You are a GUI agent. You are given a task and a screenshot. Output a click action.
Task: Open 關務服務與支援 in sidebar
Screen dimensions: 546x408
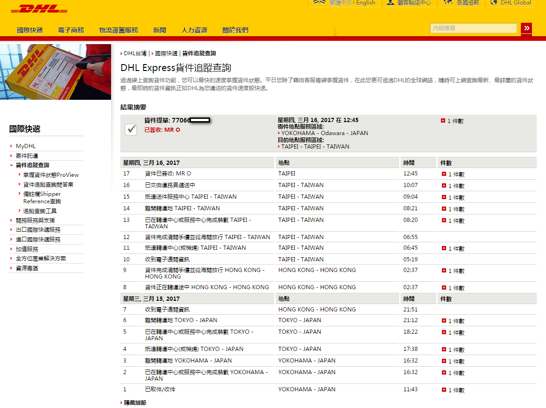35,220
